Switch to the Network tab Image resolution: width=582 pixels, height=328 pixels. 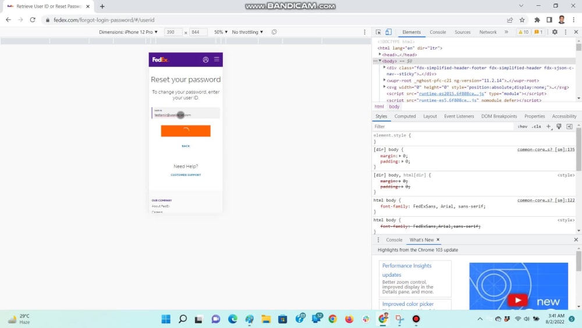point(488,32)
